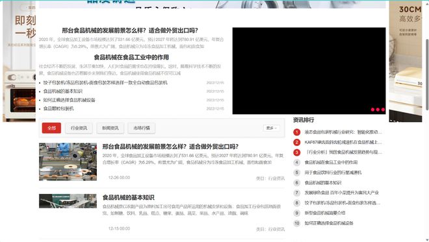Open list article title 邢台食品机械的发展前景怎么样
Viewport: 429px width, 242px height.
click(x=170, y=147)
